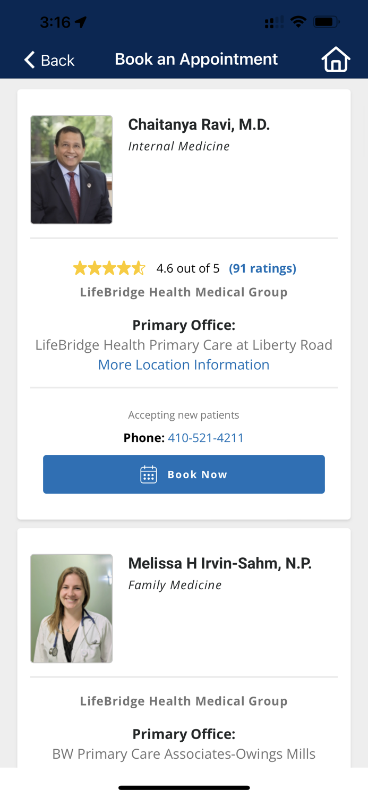Tap the Wi-Fi icon in the status bar
This screenshot has height=797, width=368.
point(299,20)
